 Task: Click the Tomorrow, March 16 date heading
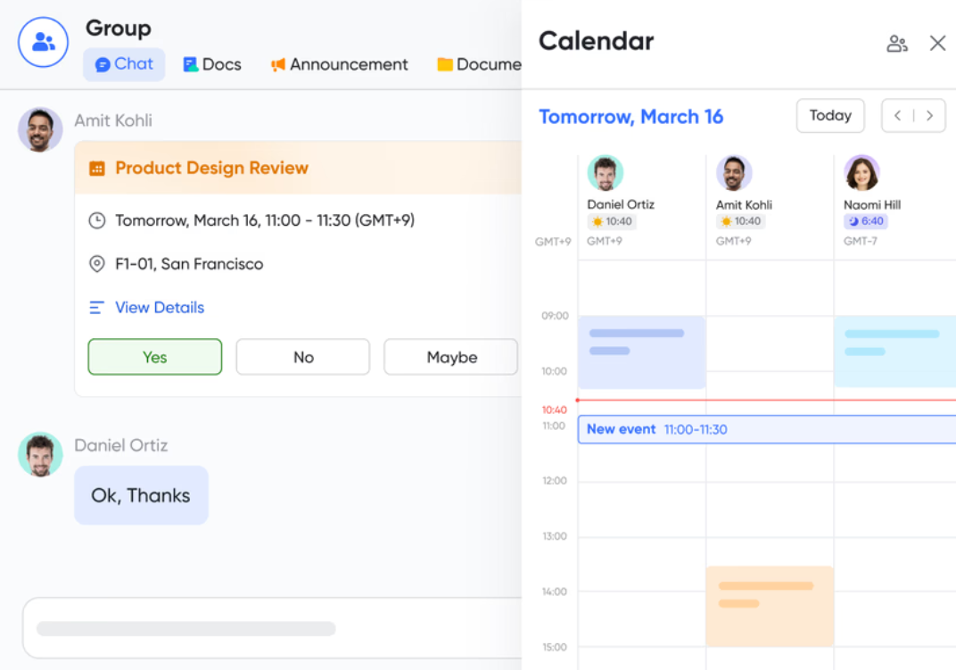click(x=631, y=116)
